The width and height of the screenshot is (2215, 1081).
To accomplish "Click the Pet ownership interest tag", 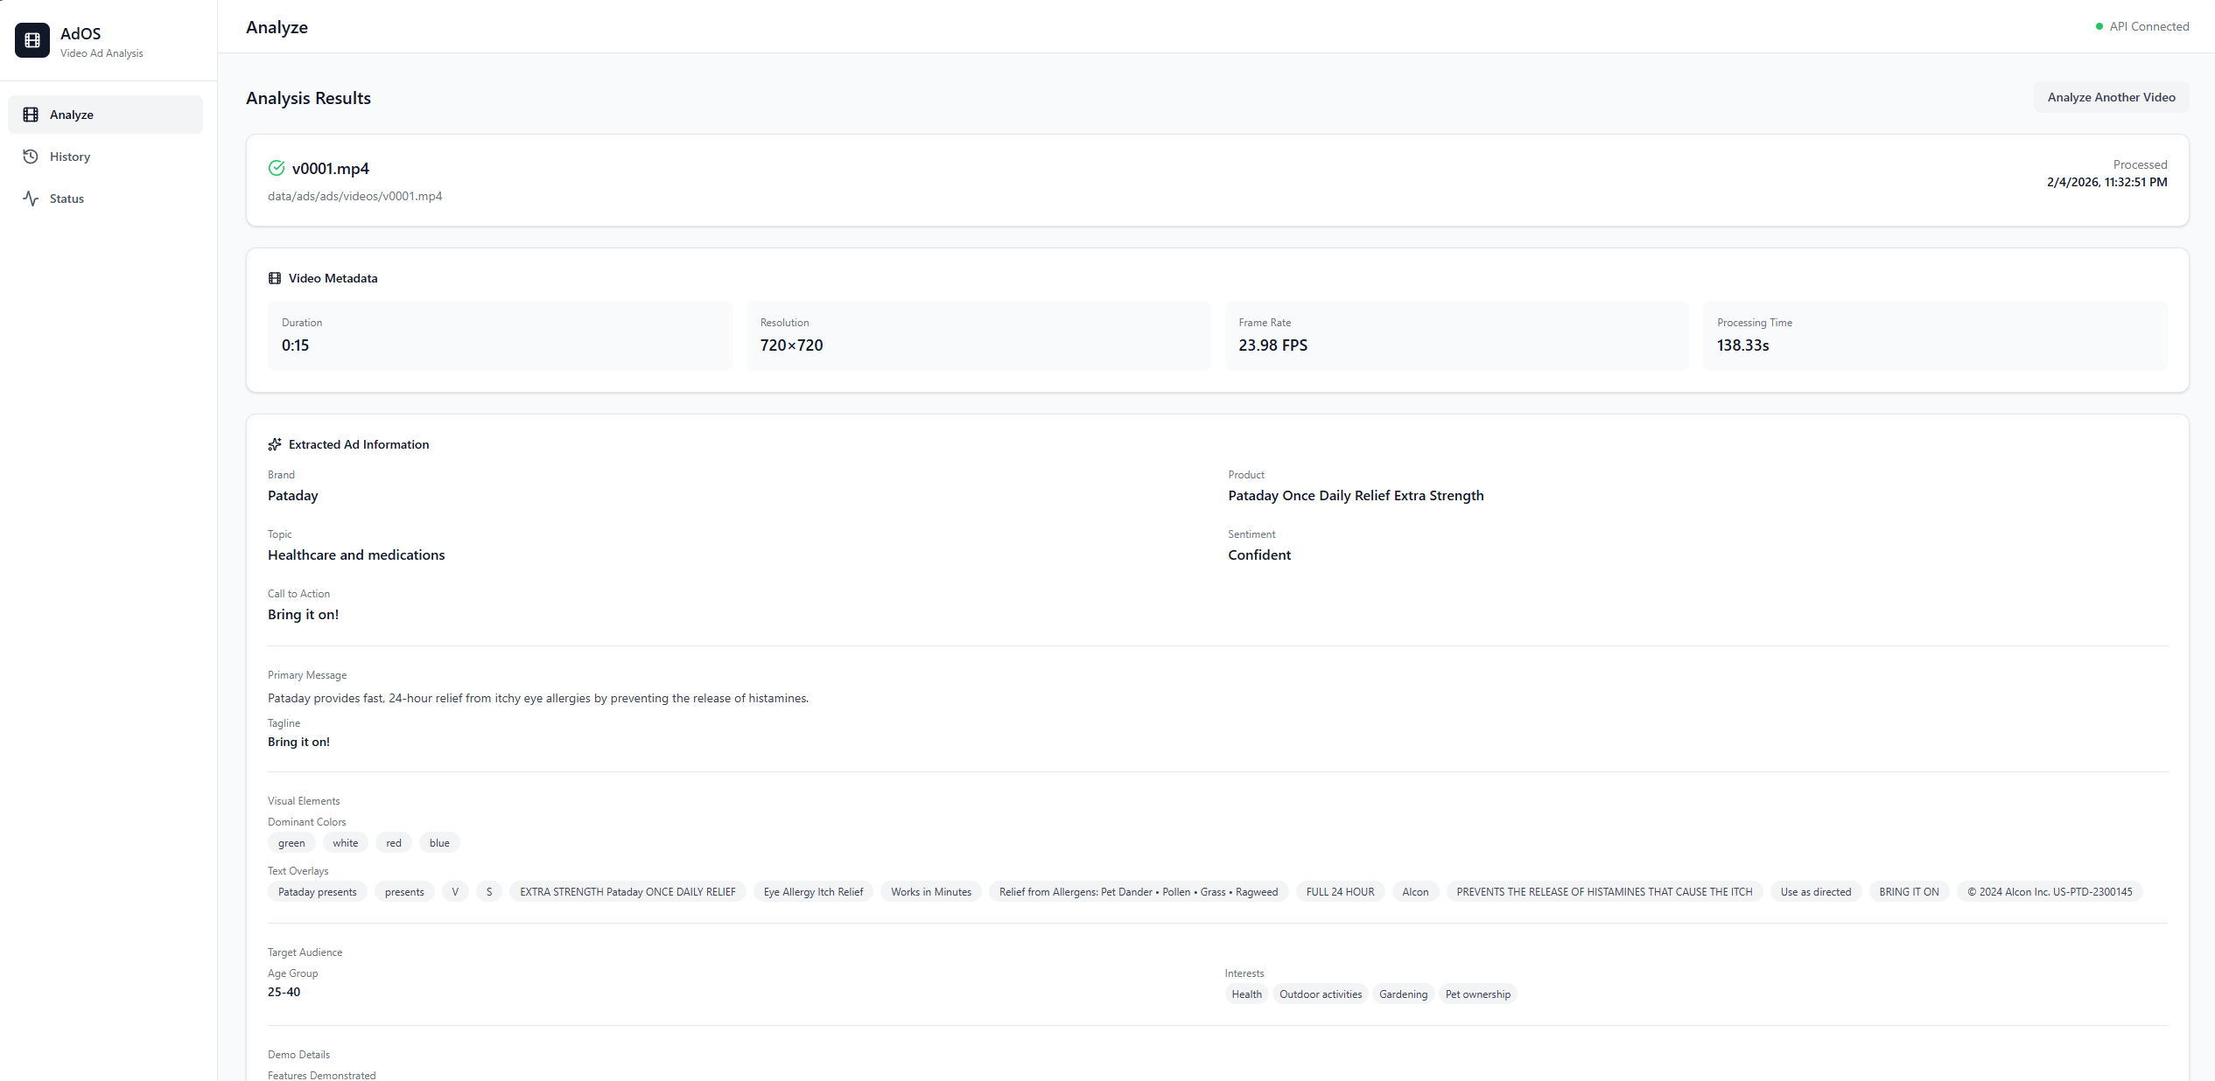I will click(x=1477, y=994).
